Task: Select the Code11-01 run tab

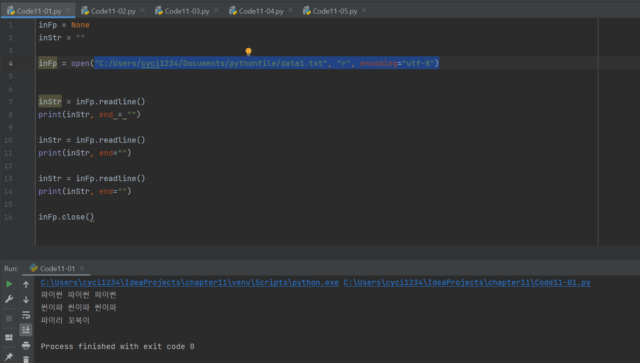Action: click(56, 268)
